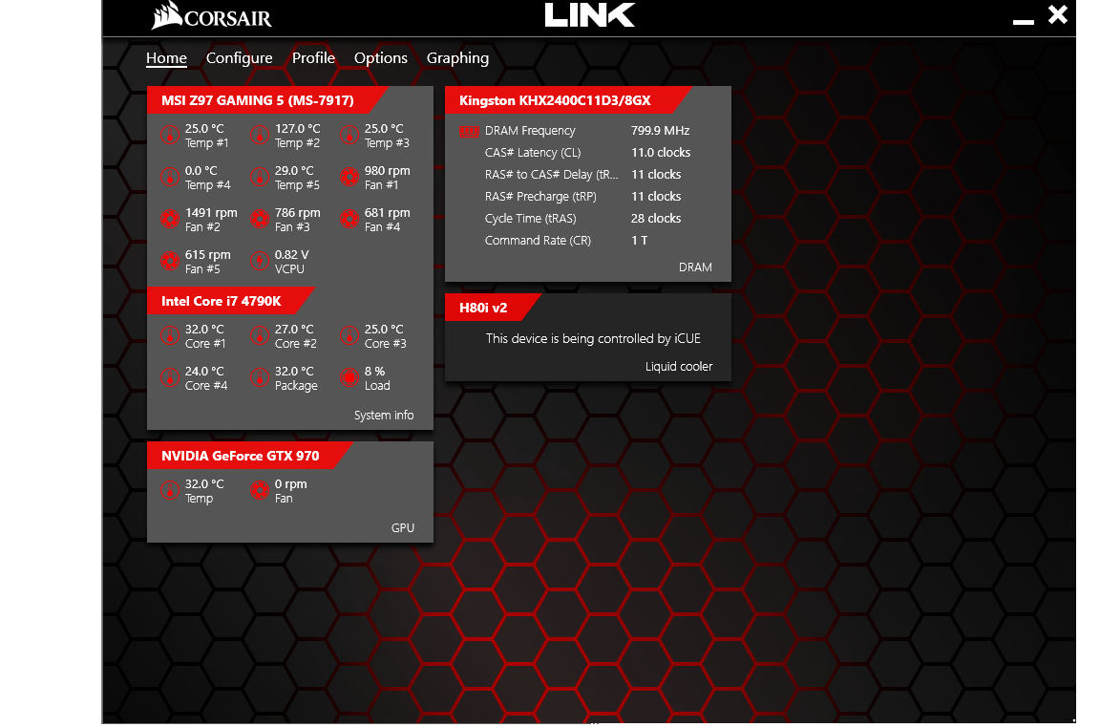Image resolution: width=1100 pixels, height=727 pixels.
Task: Click the GPU Fan icon
Action: pyautogui.click(x=260, y=490)
